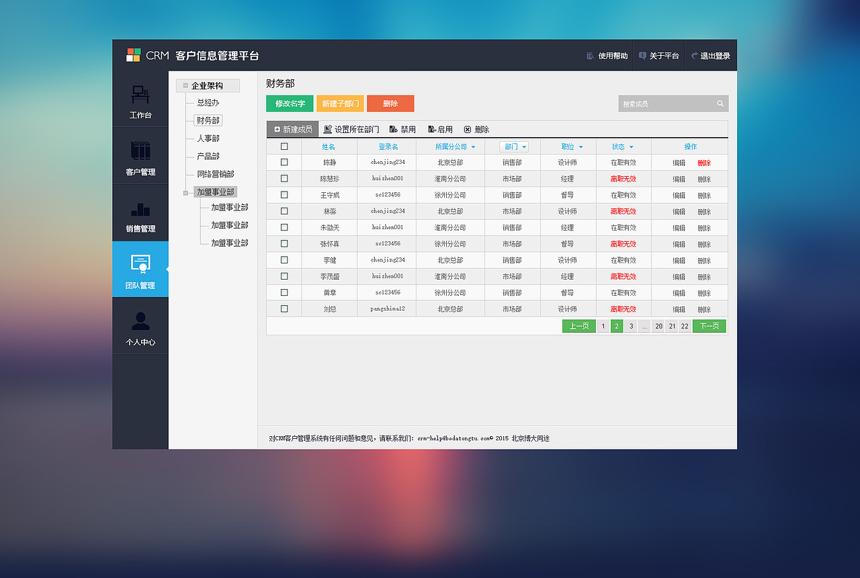Open the 所属分公司 column filter dropdown
860x578 pixels.
click(473, 147)
